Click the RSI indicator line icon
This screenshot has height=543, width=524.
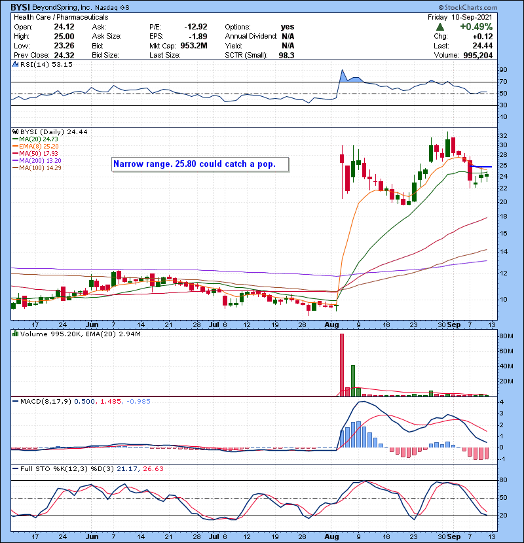15,64
